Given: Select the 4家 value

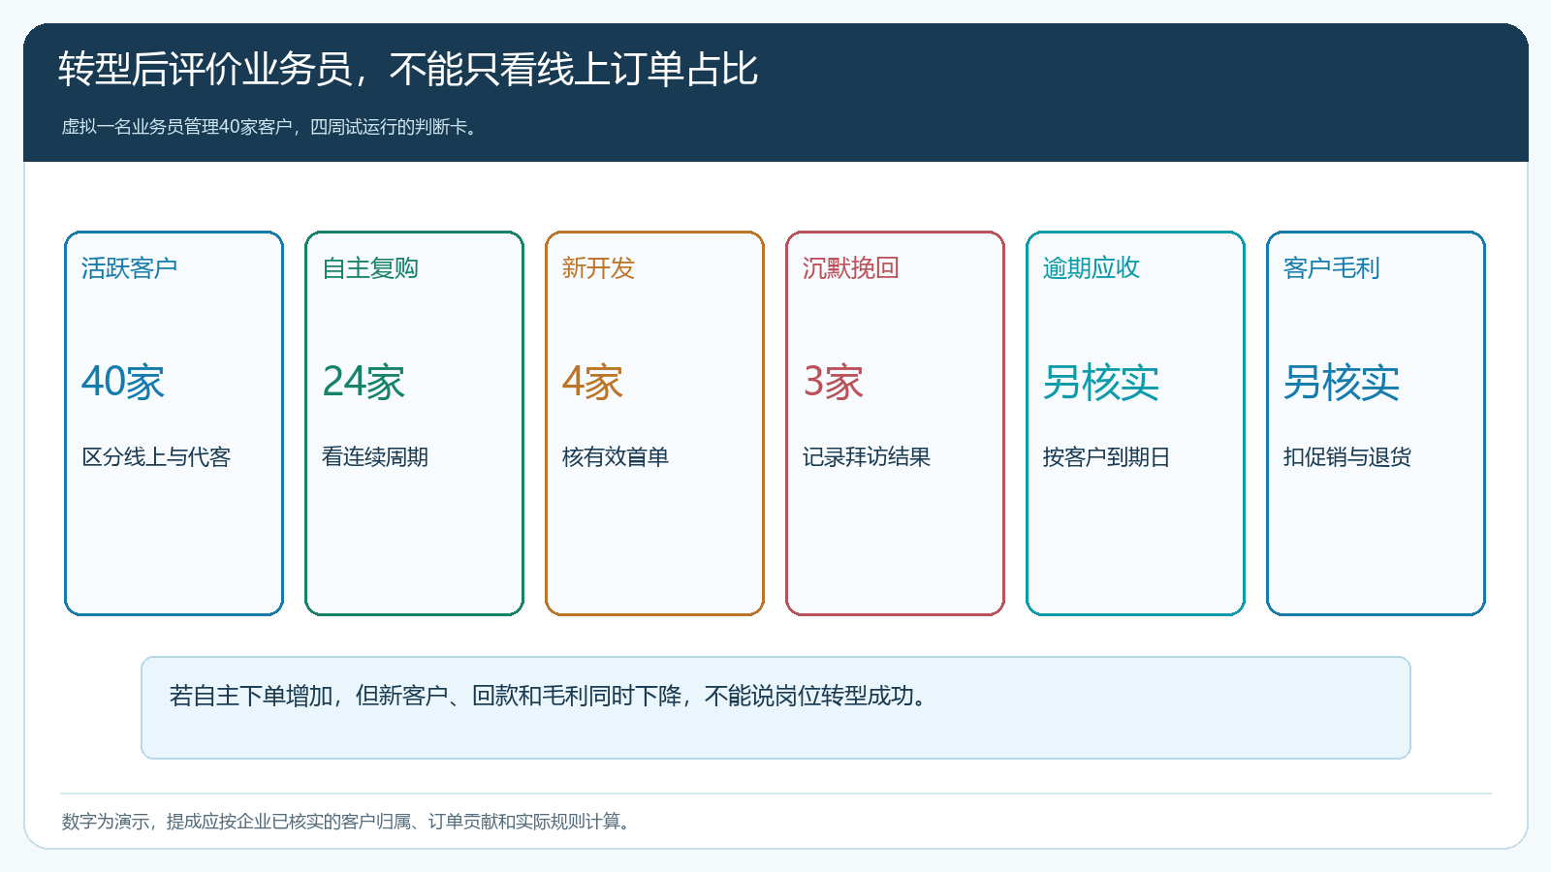Looking at the screenshot, I should 592,382.
